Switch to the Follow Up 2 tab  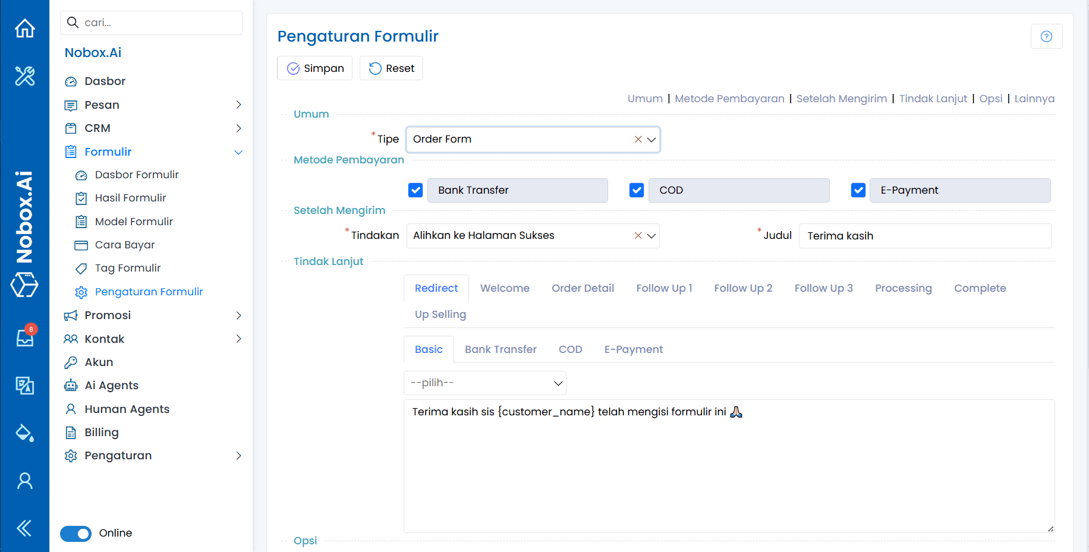point(743,288)
